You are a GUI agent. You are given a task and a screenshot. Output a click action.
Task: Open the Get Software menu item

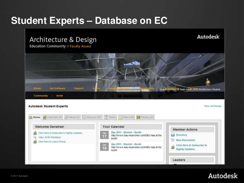pyautogui.click(x=57, y=88)
